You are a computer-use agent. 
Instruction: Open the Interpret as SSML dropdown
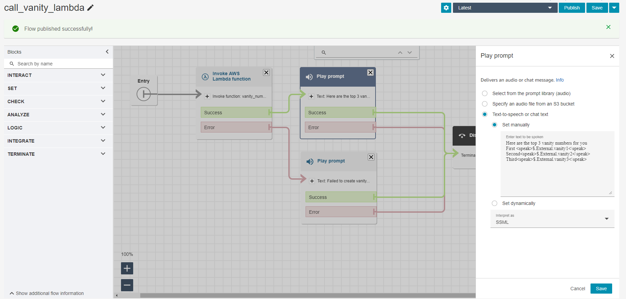[x=552, y=219]
